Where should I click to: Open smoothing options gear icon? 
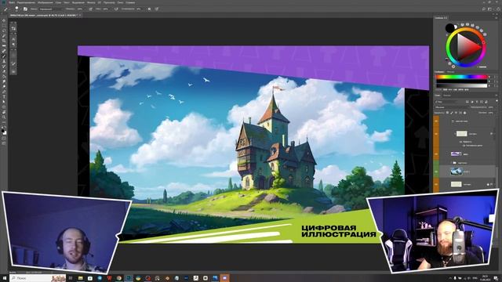click(x=149, y=9)
